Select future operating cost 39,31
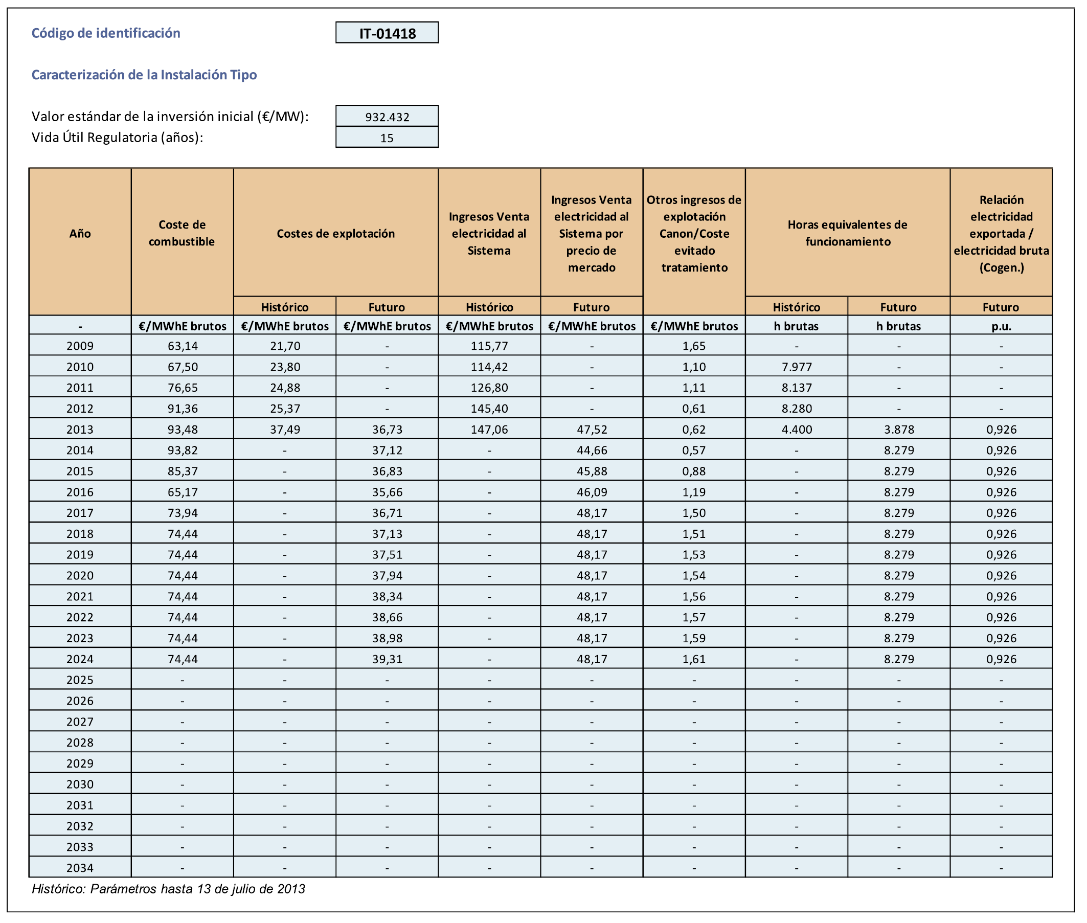Screen dimensions: 1087x923 click(x=387, y=659)
